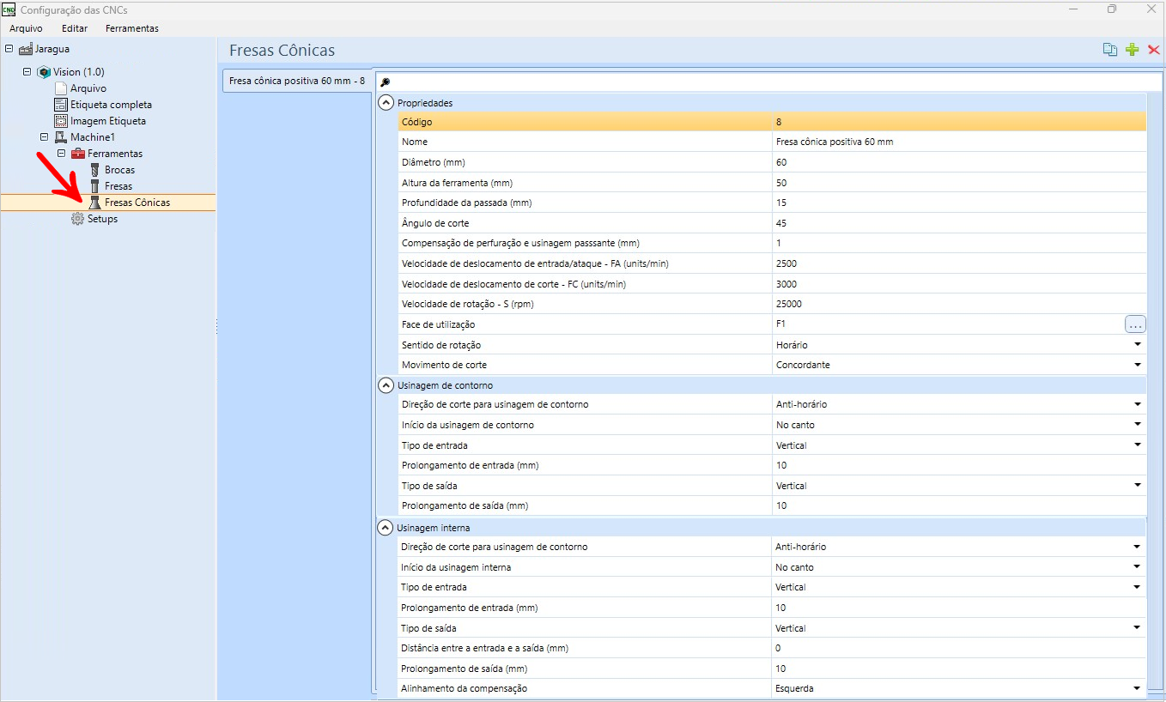Click the Nome value field
Viewport: 1166px width, 702px height.
[x=959, y=142]
